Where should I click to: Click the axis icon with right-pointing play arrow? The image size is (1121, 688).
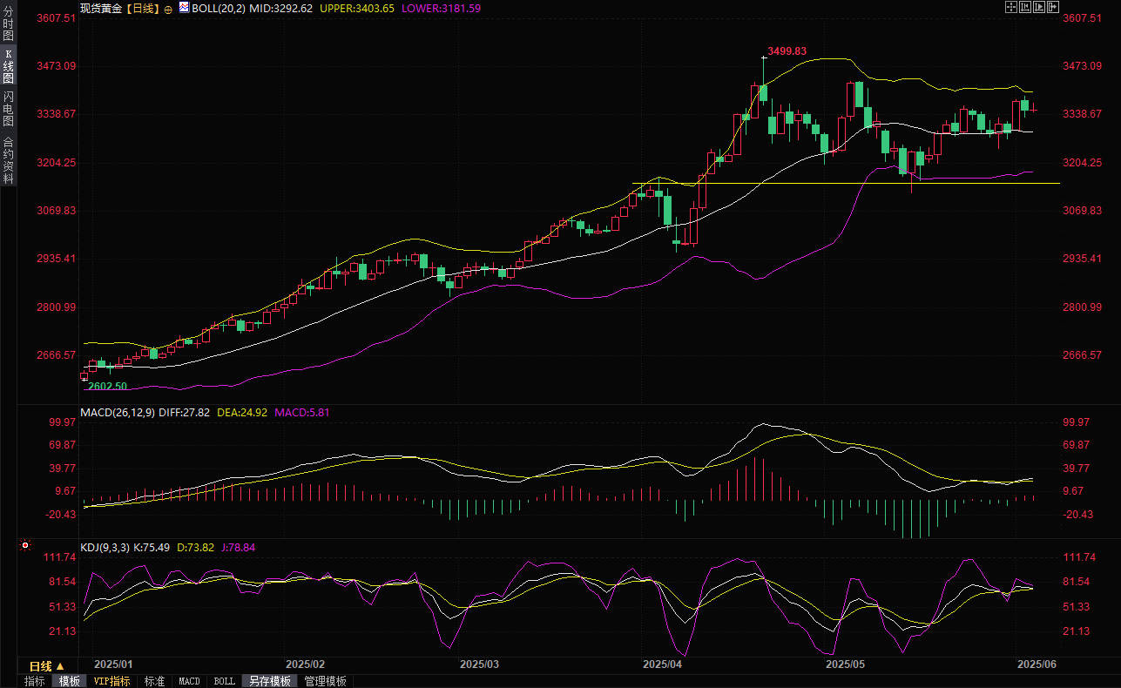[x=1039, y=7]
